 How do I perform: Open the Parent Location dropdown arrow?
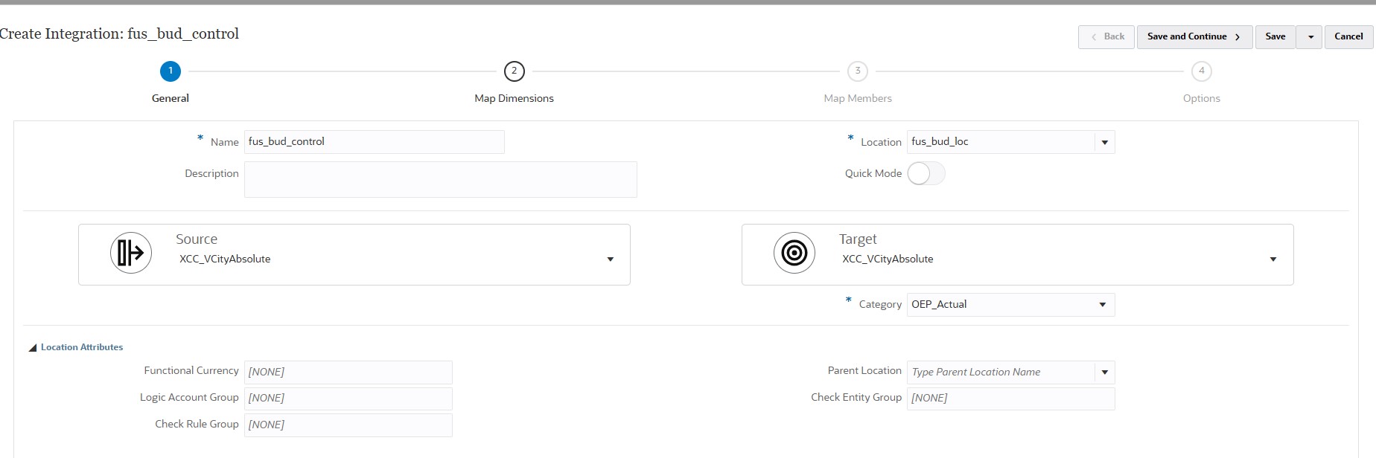pyautogui.click(x=1104, y=372)
